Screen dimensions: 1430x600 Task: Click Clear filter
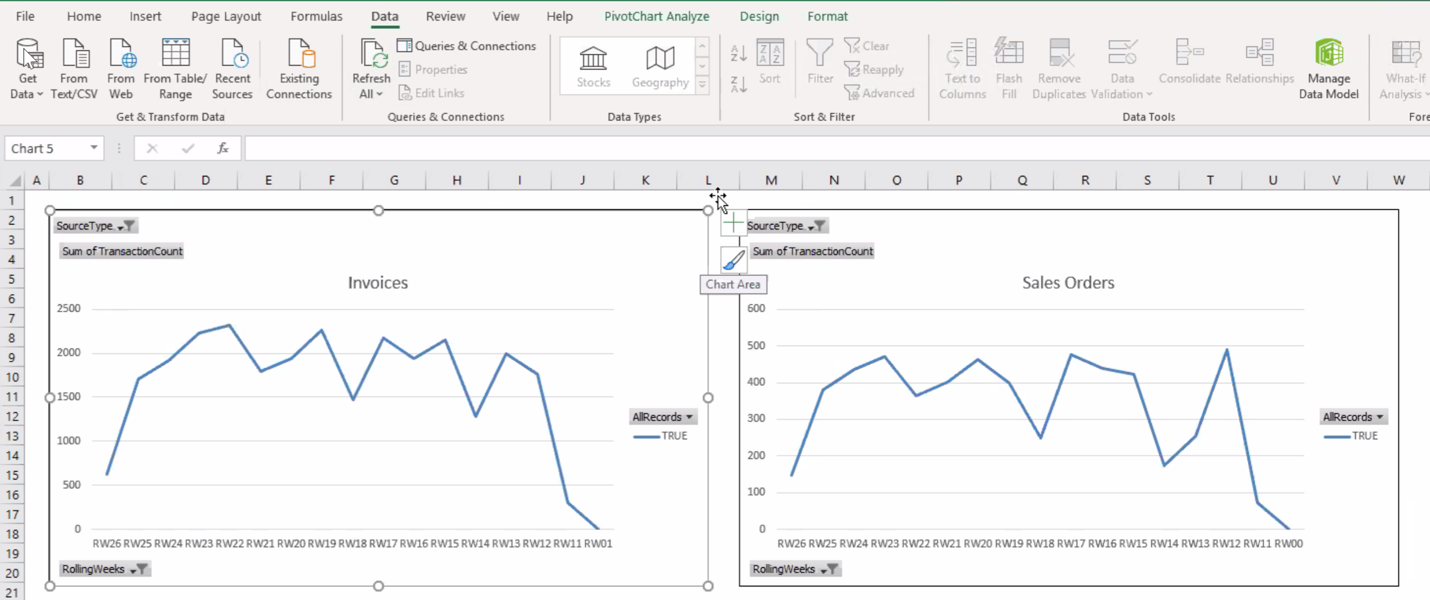[867, 46]
